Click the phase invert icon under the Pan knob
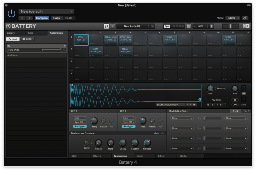The height and width of the screenshot is (171, 256). pos(235,99)
